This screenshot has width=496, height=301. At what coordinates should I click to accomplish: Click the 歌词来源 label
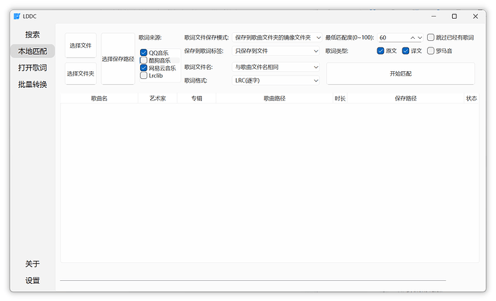150,37
